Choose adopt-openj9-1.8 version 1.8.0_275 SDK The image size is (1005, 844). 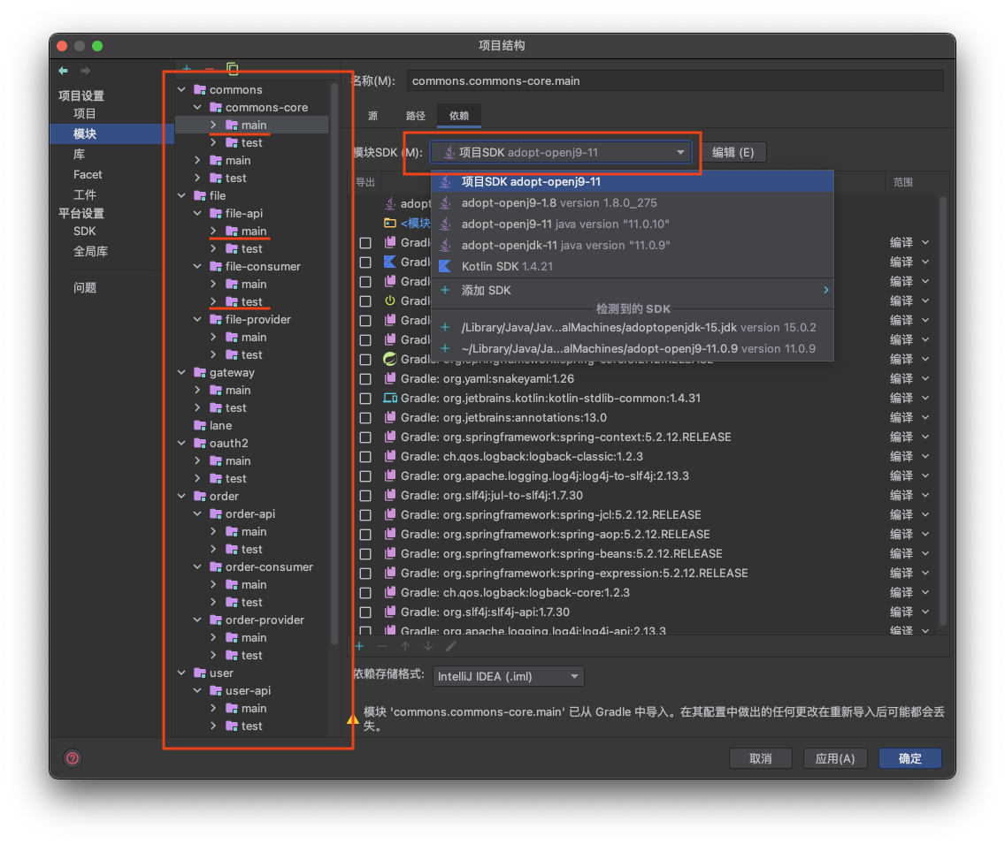point(633,203)
